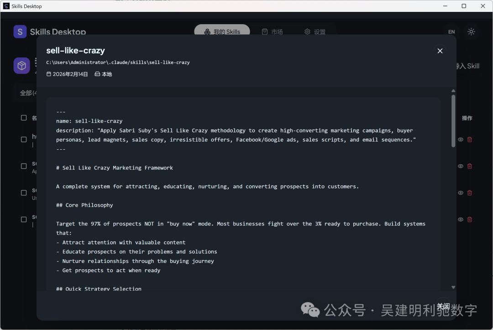493x330 pixels.
Task: View the second skill via the eye icon
Action: point(460,166)
